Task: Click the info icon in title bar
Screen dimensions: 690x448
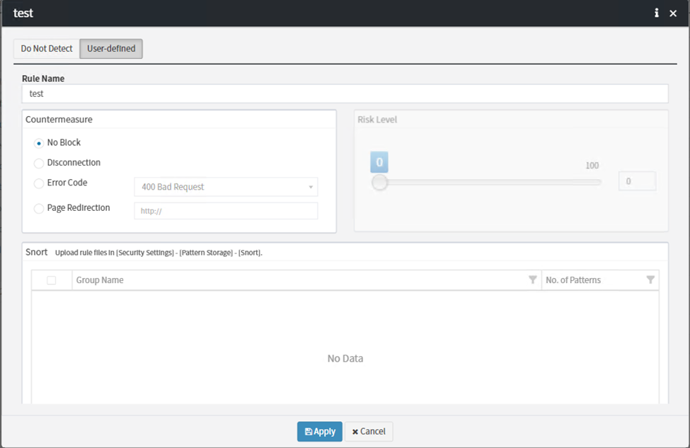Action: tap(656, 13)
